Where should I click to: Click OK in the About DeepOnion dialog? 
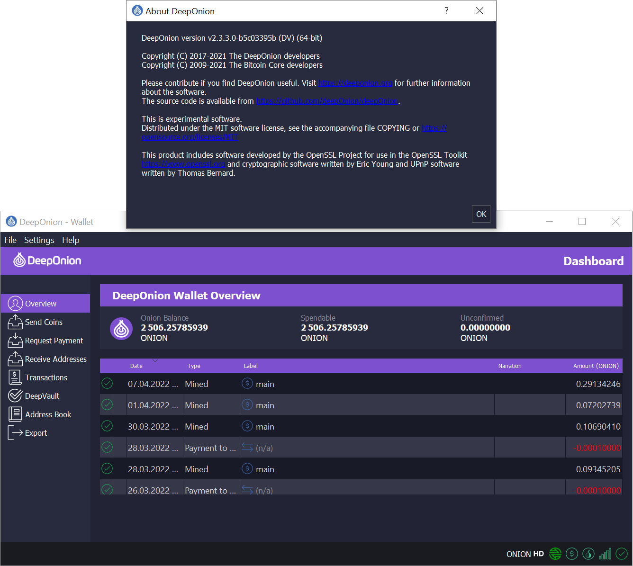click(x=481, y=214)
